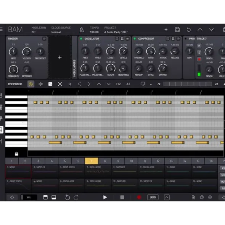Select the 10 - Sampler track

[124, 185]
